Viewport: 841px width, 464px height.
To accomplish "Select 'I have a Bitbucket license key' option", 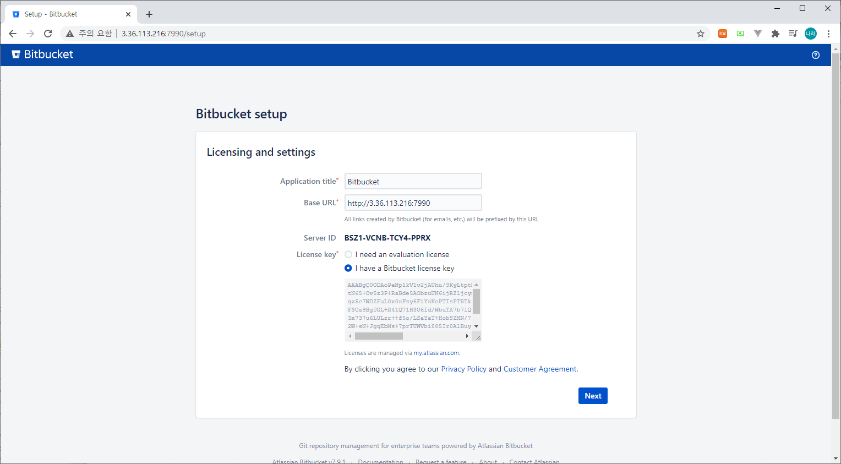I will 348,268.
